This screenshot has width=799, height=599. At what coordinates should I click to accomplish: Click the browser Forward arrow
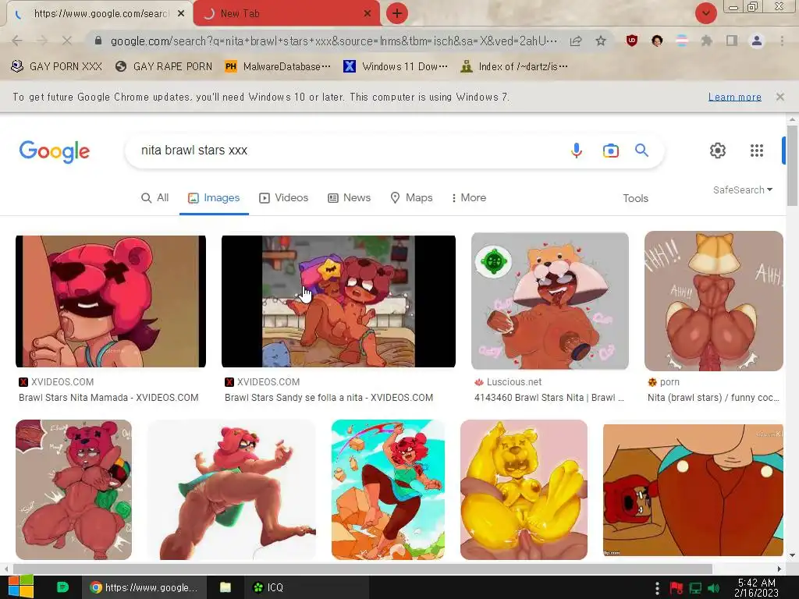click(x=42, y=41)
